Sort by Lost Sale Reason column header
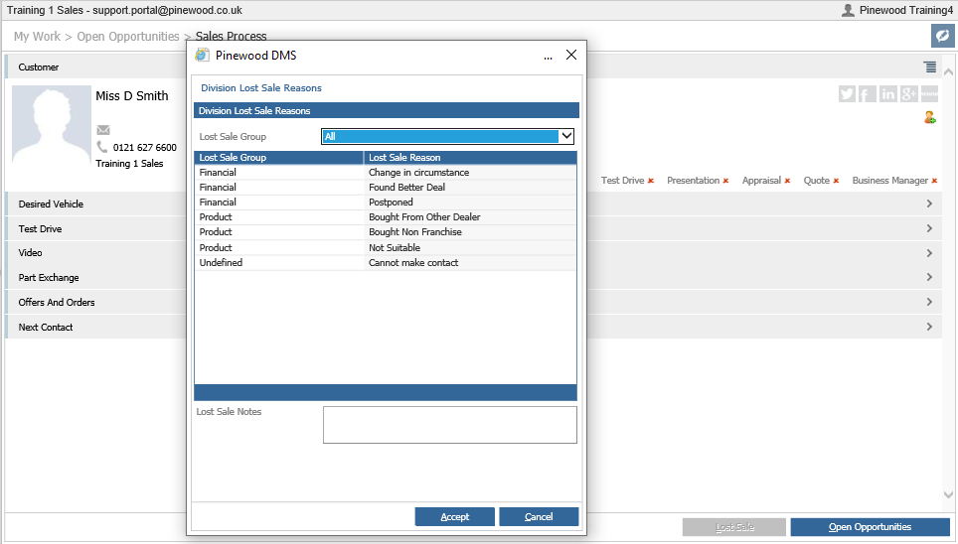958x544 pixels. tap(470, 158)
